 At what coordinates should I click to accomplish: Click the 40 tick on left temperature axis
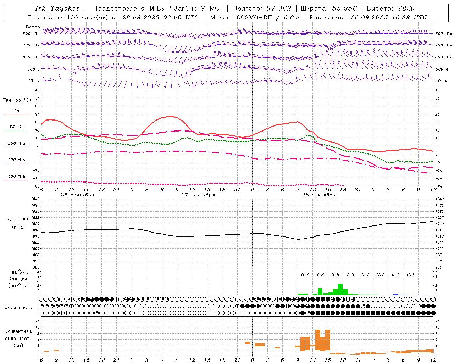tap(37, 90)
